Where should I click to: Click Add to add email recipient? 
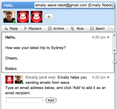[51, 100]
